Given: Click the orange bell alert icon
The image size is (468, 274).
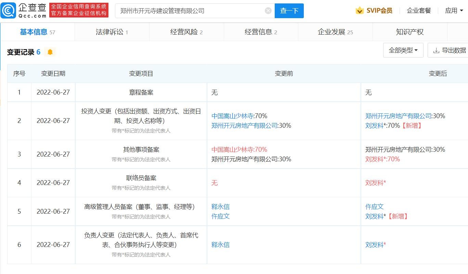Looking at the screenshot, I should point(50,52).
